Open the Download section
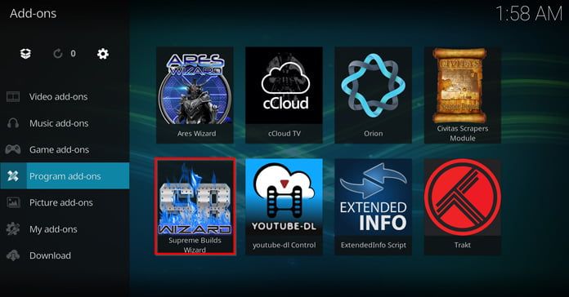 click(x=65, y=255)
